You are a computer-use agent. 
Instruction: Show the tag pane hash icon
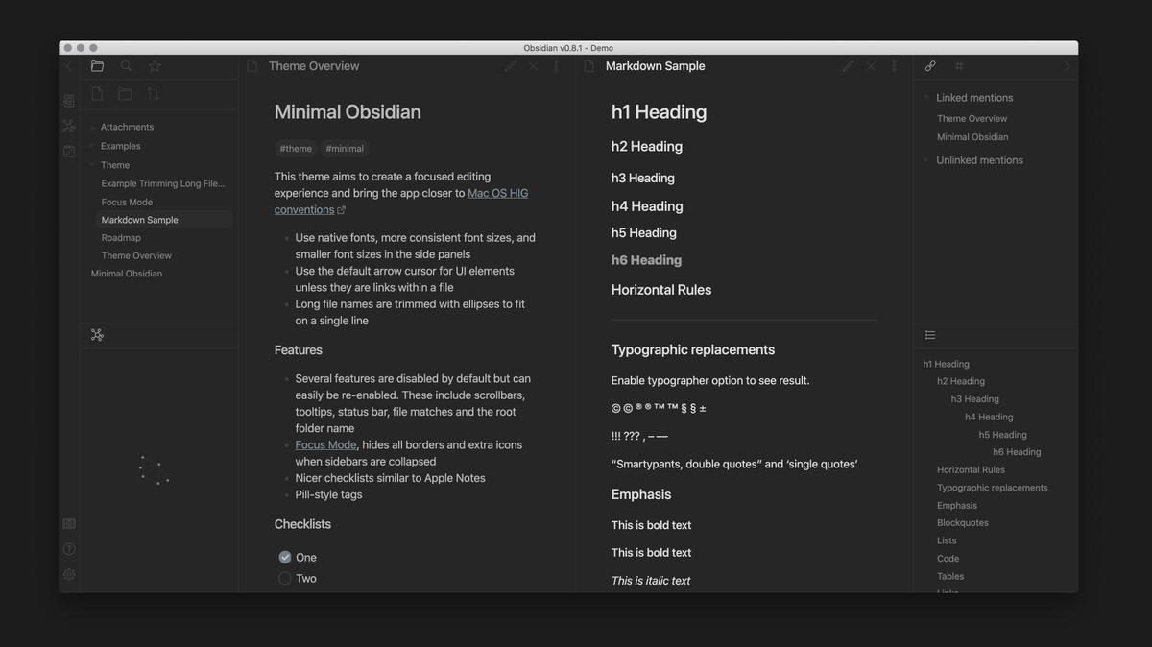[959, 66]
